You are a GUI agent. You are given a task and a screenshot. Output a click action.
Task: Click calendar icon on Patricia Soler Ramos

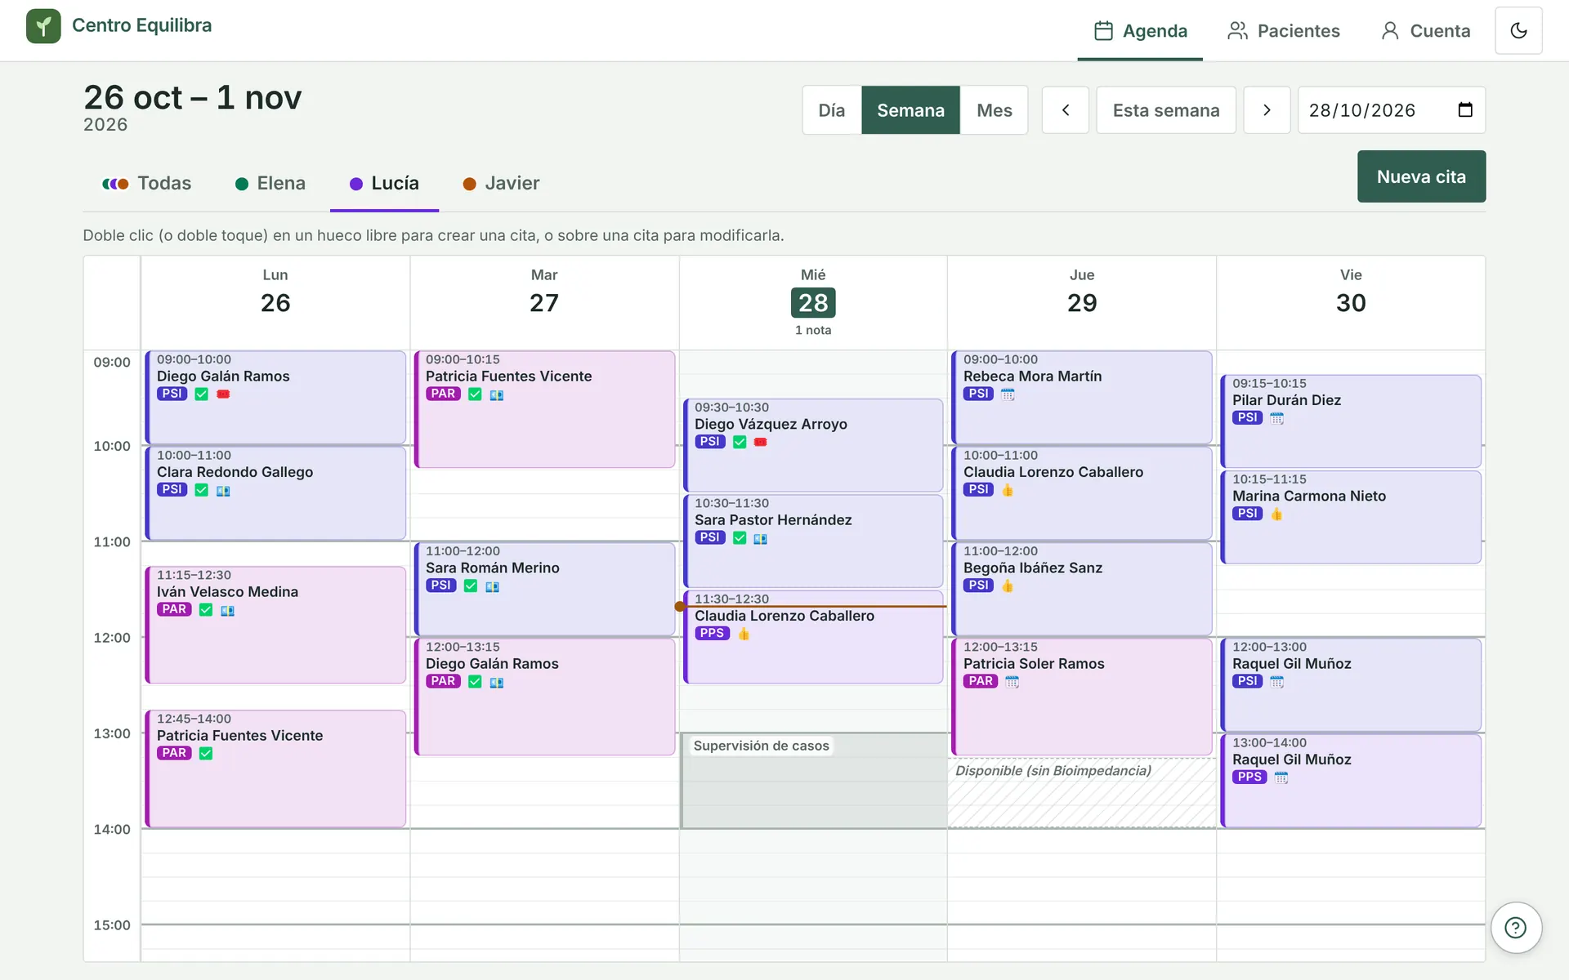pyautogui.click(x=1012, y=682)
